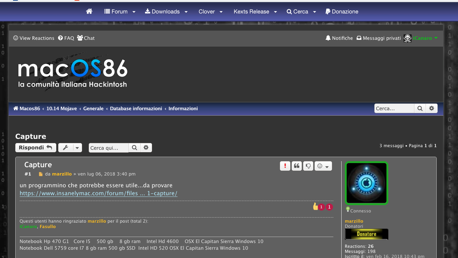Click the magnifier beside Cerca qui…
The image size is (458, 258).
(134, 148)
